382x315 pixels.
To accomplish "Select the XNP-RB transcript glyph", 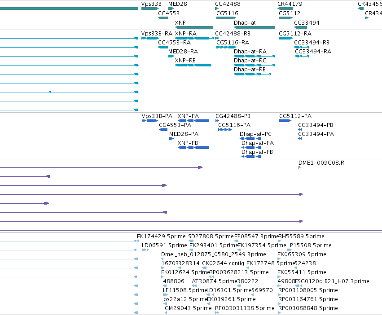I will pos(193,65).
